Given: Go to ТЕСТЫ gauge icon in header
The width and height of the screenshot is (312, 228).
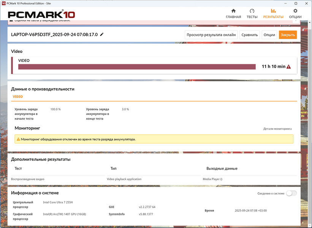Looking at the screenshot, I should tap(252, 11).
